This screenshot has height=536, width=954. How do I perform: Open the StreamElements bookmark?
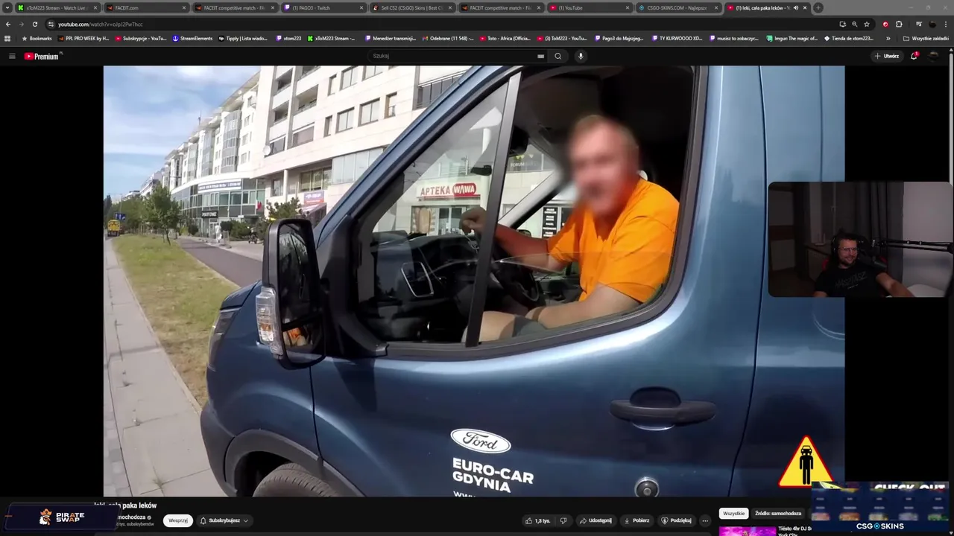point(192,38)
